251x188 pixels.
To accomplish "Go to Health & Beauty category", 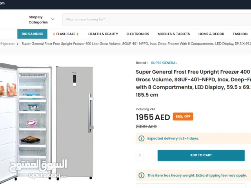I will [103, 34].
